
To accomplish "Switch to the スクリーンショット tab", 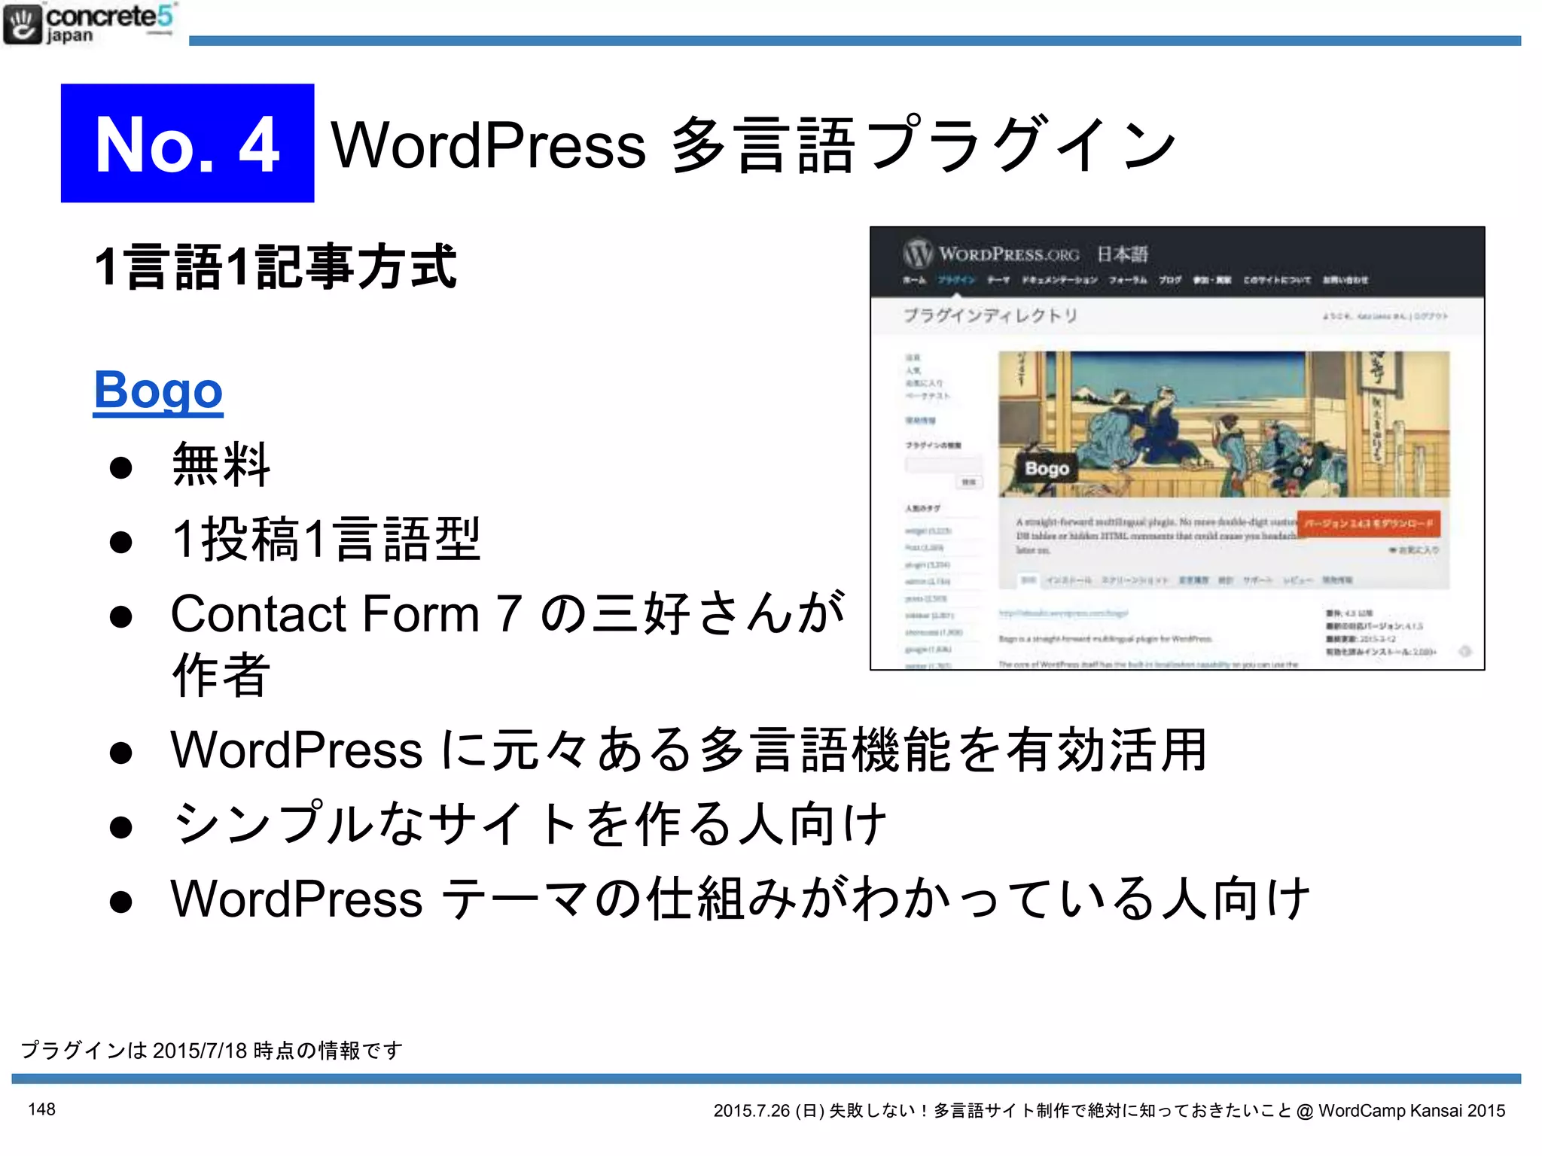I will [x=1135, y=580].
